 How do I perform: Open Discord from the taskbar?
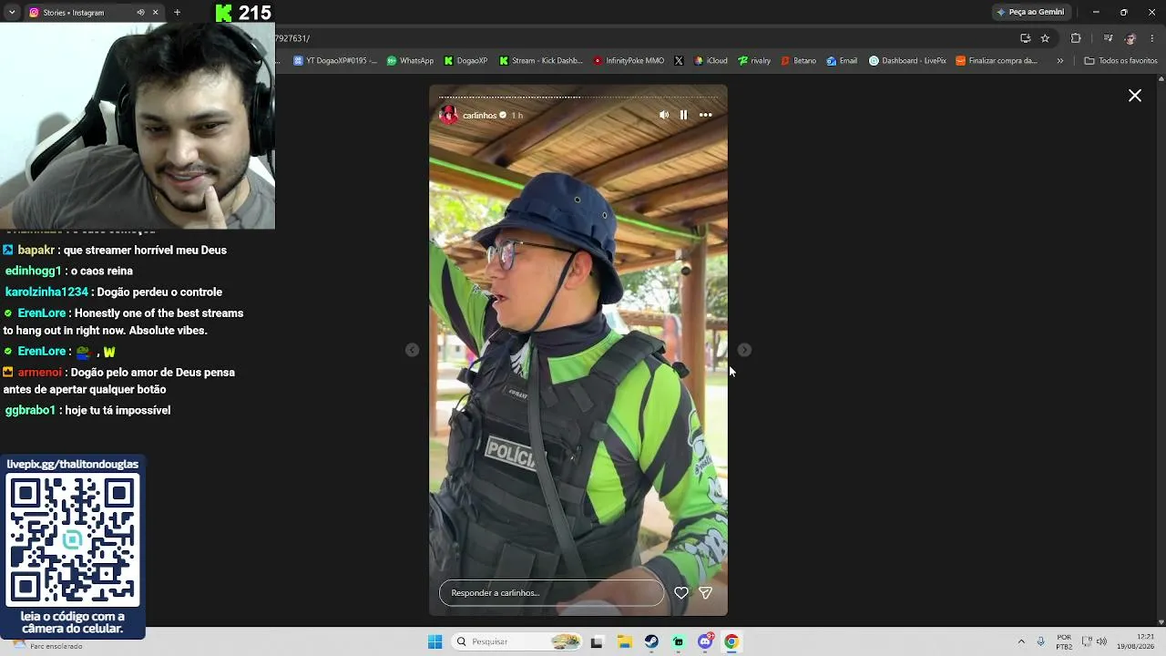[705, 641]
